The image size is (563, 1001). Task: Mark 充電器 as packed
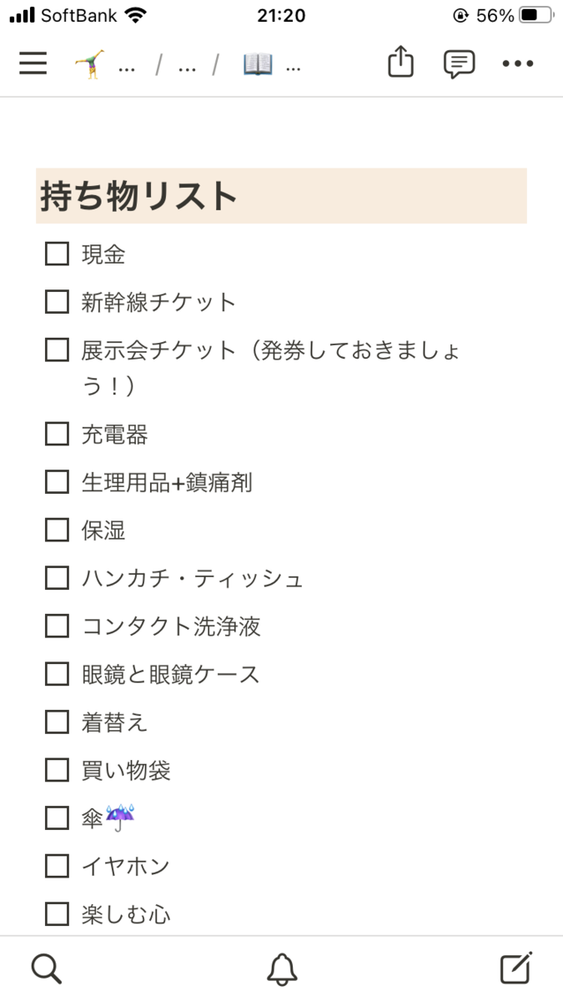tap(57, 434)
